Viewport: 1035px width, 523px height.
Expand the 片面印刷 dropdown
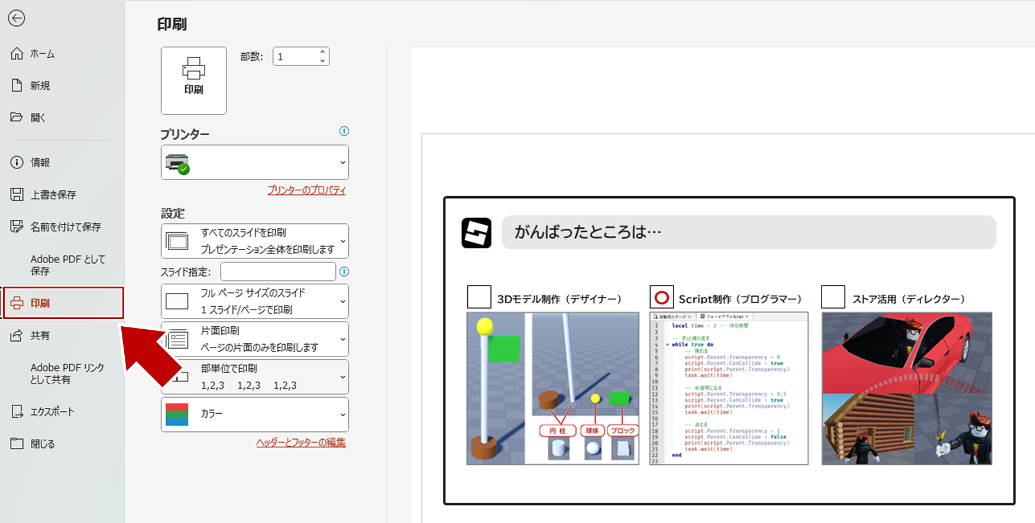pyautogui.click(x=255, y=339)
